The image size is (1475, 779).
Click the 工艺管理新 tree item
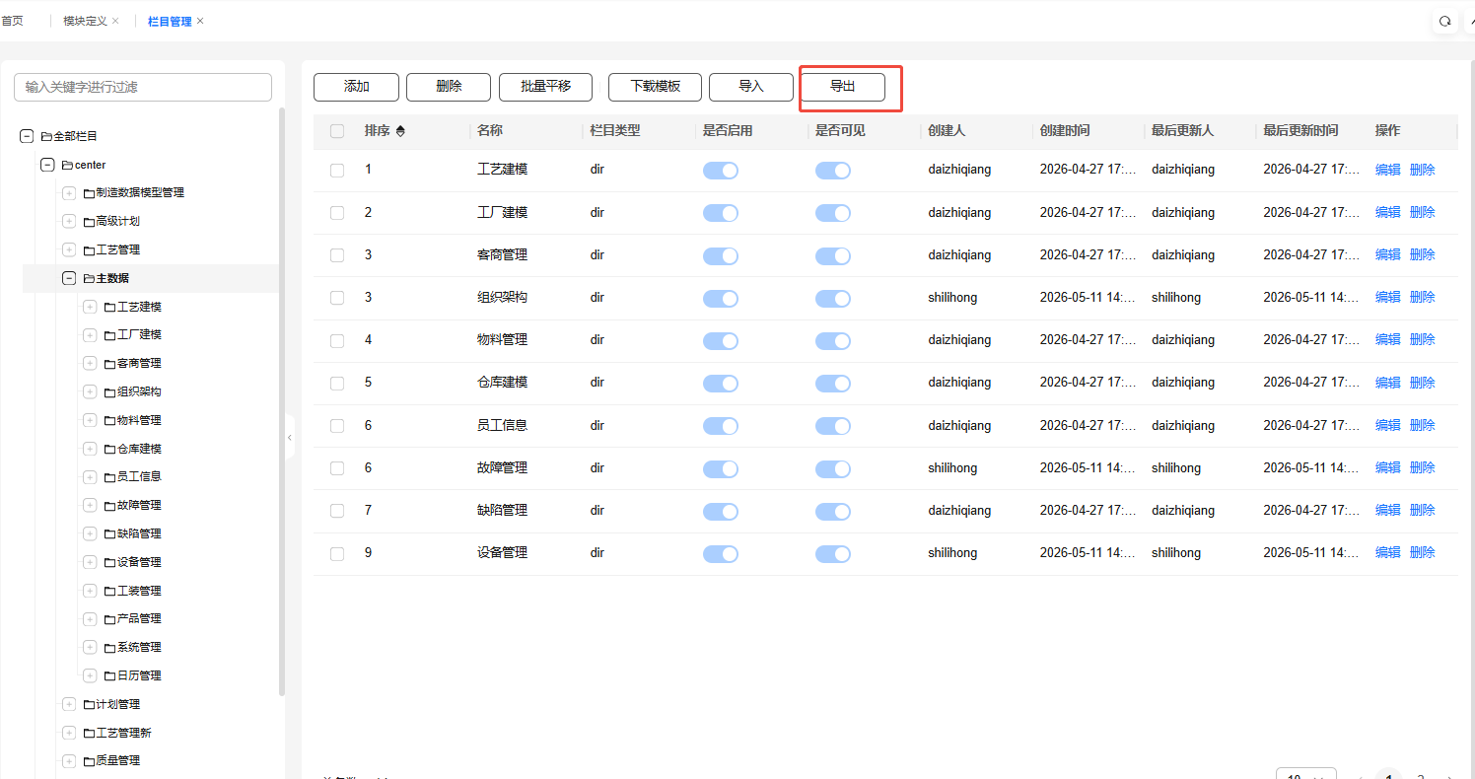pos(123,733)
